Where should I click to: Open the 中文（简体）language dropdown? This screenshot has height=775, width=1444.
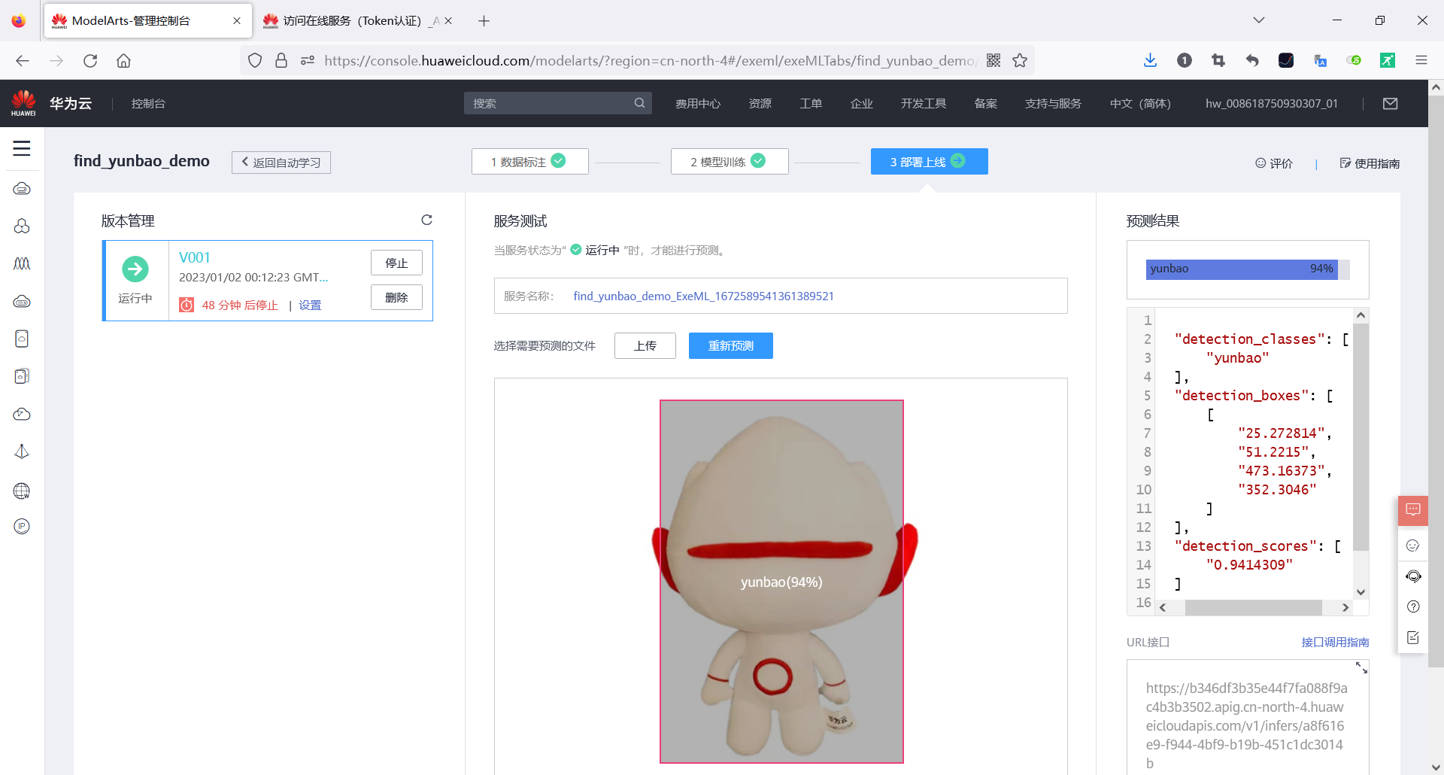(1140, 103)
